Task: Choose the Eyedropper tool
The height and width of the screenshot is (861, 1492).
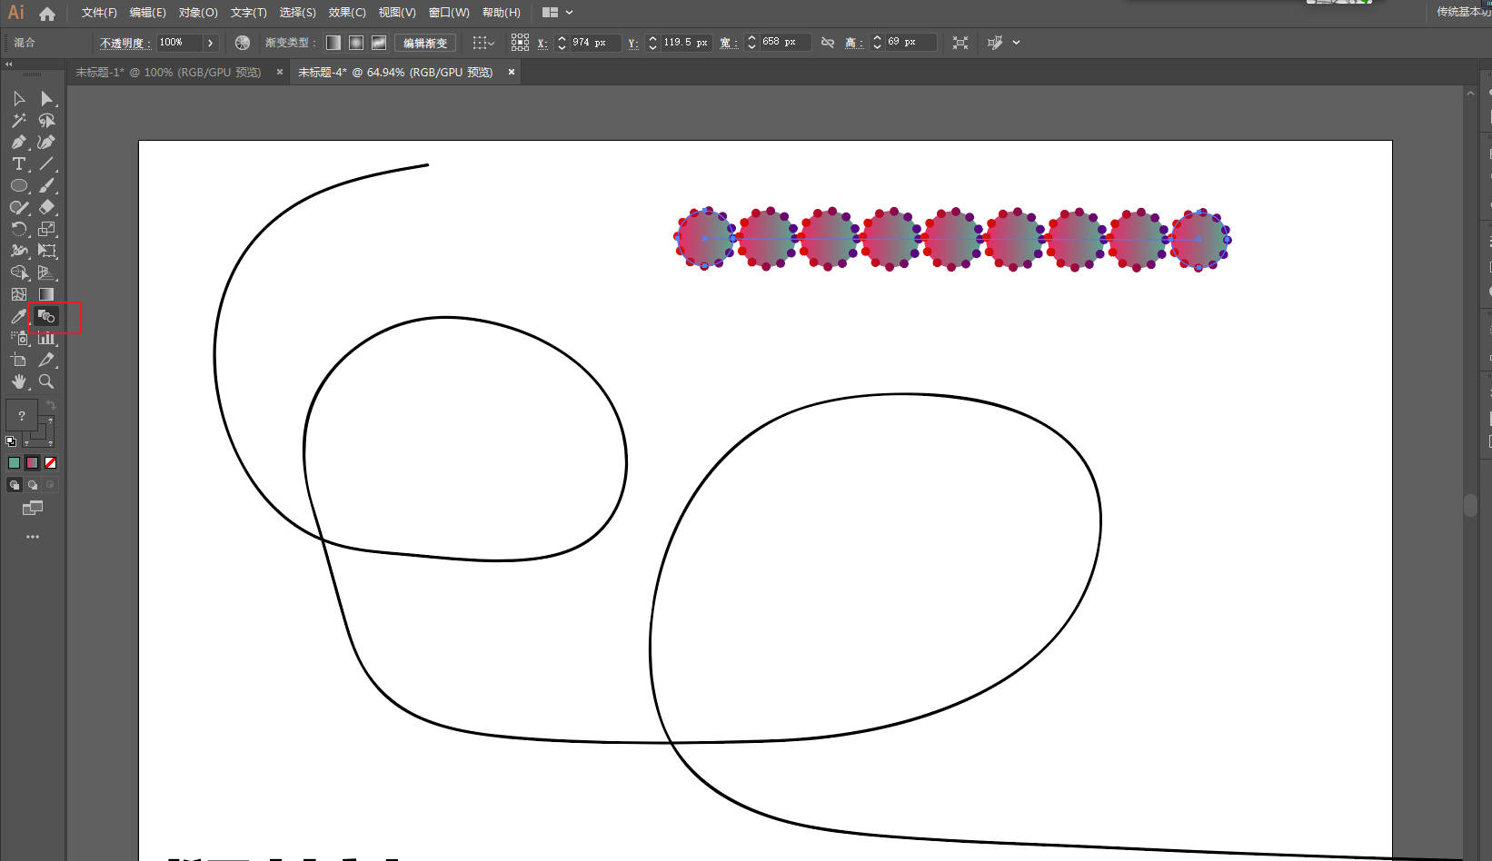Action: [x=18, y=316]
